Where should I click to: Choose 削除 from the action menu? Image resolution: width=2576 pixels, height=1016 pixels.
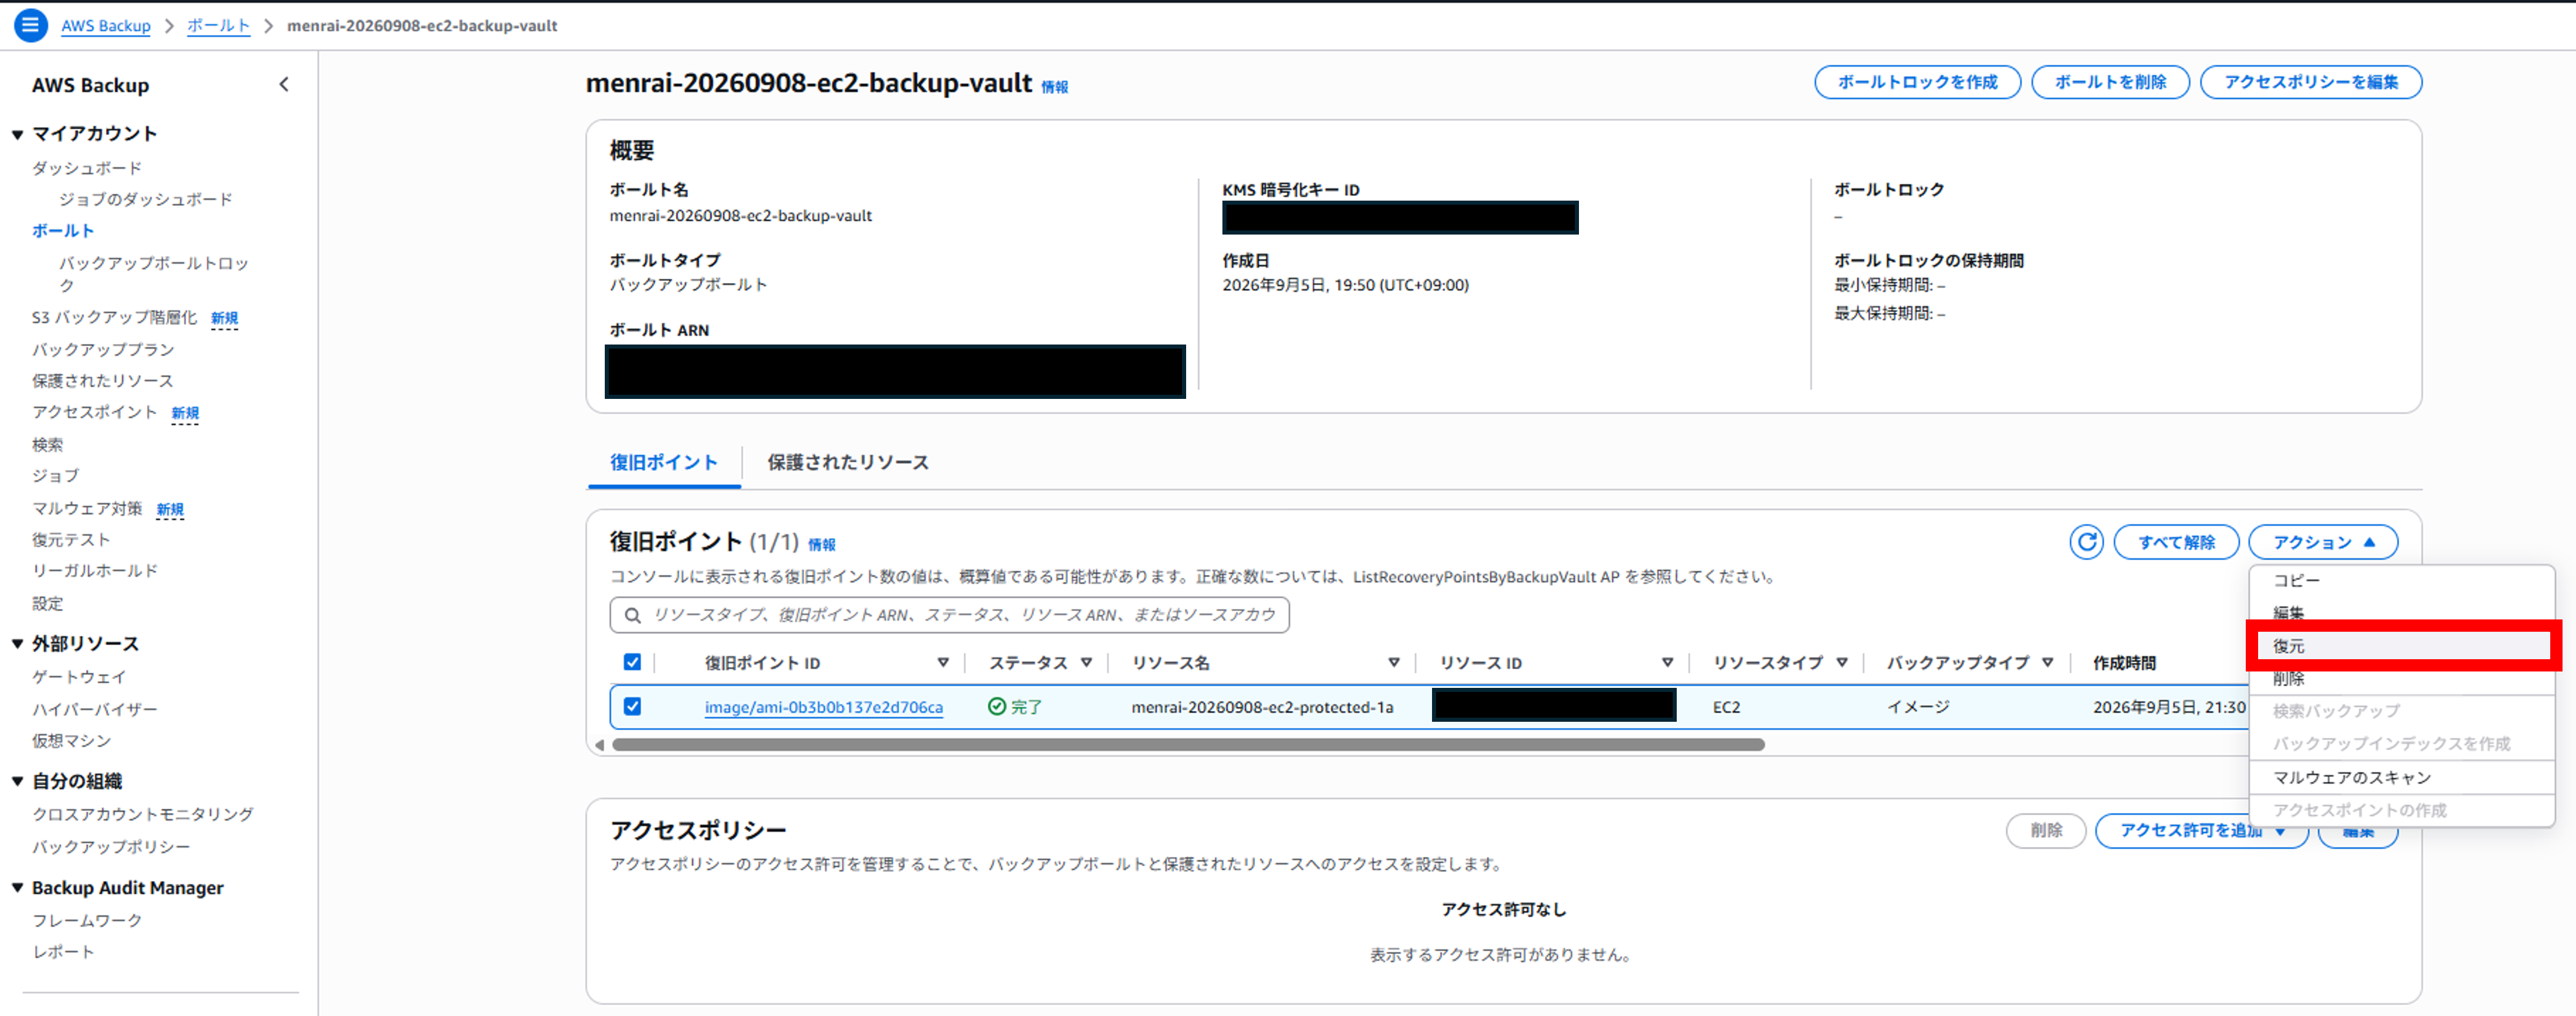(2401, 679)
